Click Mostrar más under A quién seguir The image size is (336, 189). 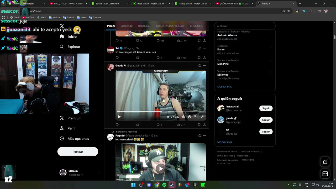pos(224,142)
